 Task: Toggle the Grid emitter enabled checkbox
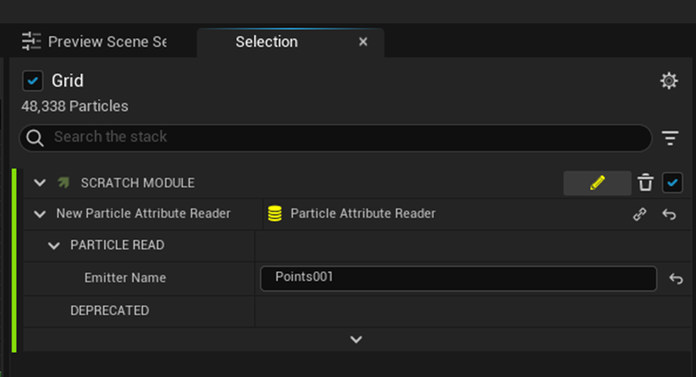(32, 81)
